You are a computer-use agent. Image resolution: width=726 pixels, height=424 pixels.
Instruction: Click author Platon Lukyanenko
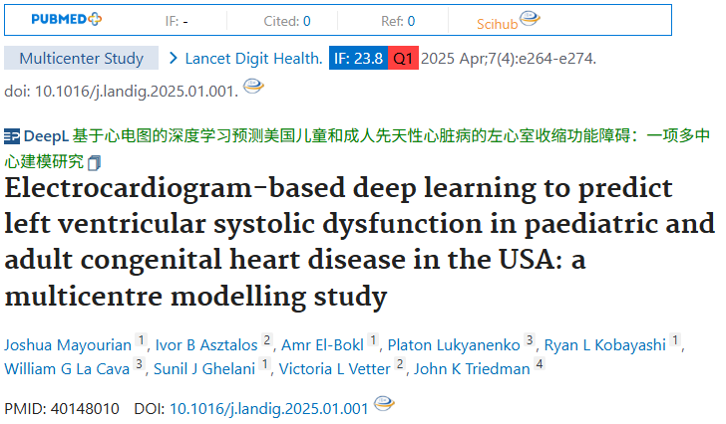point(454,345)
